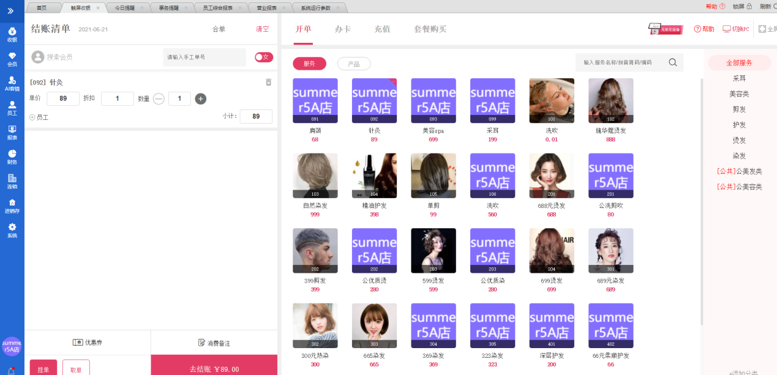Focus the 请输入手工单号 manual order field
Viewport: 777px width, 375px height.
click(x=205, y=57)
